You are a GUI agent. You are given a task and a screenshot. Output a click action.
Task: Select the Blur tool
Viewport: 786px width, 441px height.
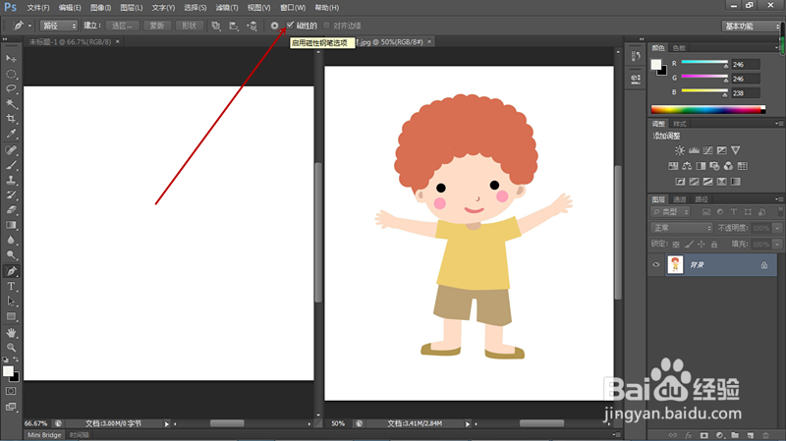coord(11,240)
